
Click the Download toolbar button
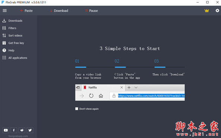coord(59,11)
